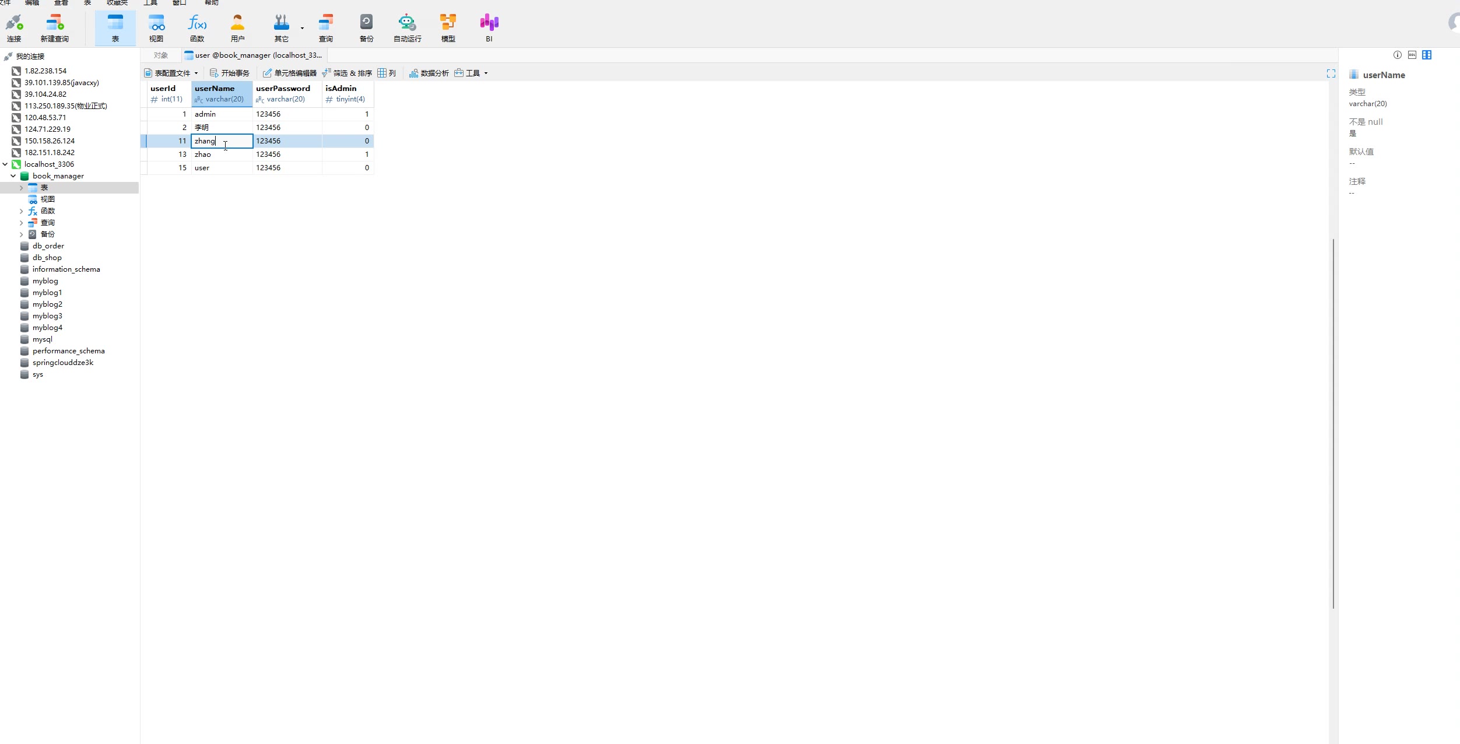Select the myblog3 database
The height and width of the screenshot is (744, 1460).
(x=47, y=316)
